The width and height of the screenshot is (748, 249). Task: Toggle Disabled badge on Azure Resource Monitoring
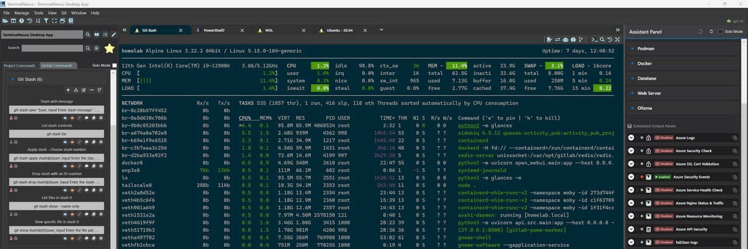pyautogui.click(x=664, y=216)
